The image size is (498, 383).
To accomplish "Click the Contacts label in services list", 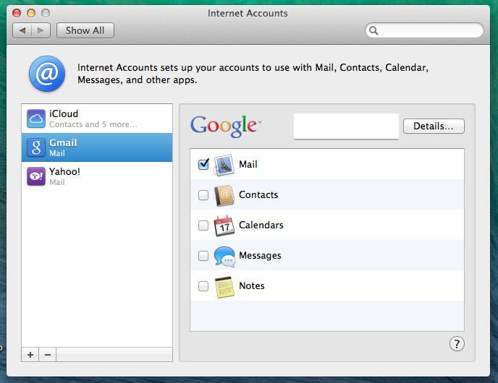I will point(258,194).
